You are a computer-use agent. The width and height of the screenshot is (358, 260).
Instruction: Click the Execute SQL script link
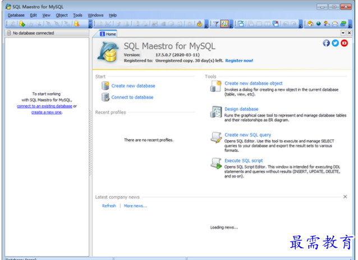tap(244, 161)
